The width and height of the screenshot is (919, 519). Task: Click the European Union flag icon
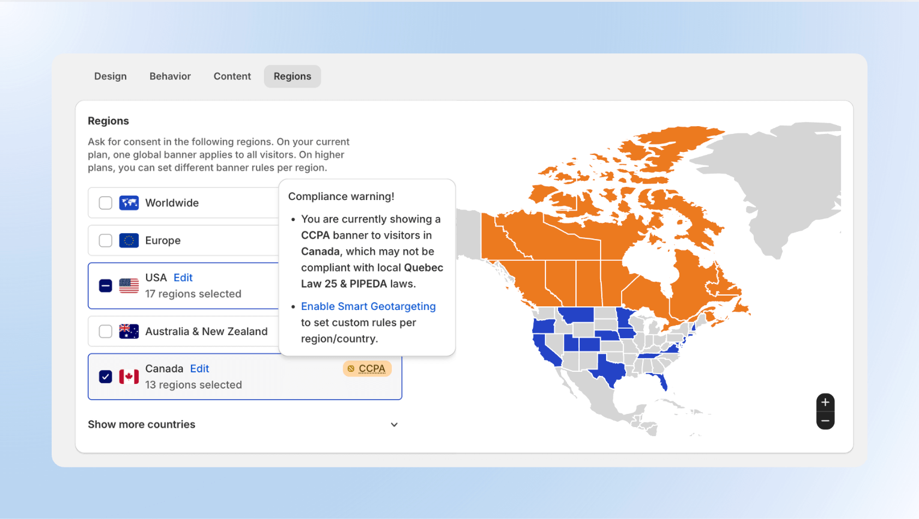[x=129, y=240]
